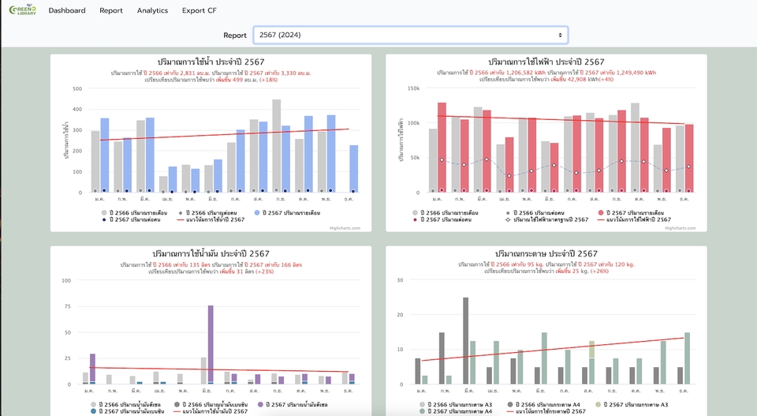Toggle electricity chart legend ปี 2566 ปริมาณต่อคน
757x416 pixels.
pyautogui.click(x=535, y=212)
